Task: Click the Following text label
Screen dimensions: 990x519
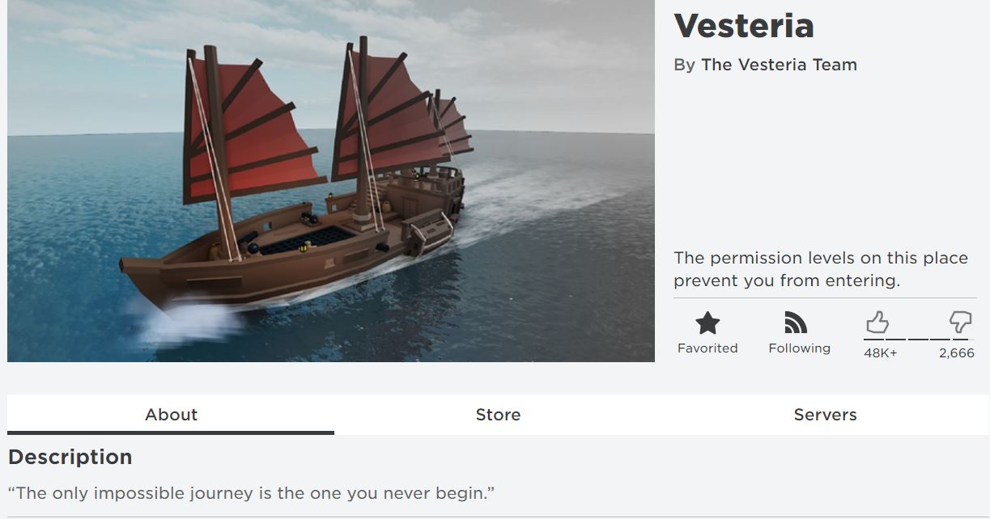Action: pyautogui.click(x=799, y=348)
